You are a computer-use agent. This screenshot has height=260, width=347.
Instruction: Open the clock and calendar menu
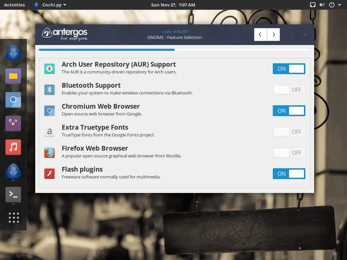pos(173,5)
